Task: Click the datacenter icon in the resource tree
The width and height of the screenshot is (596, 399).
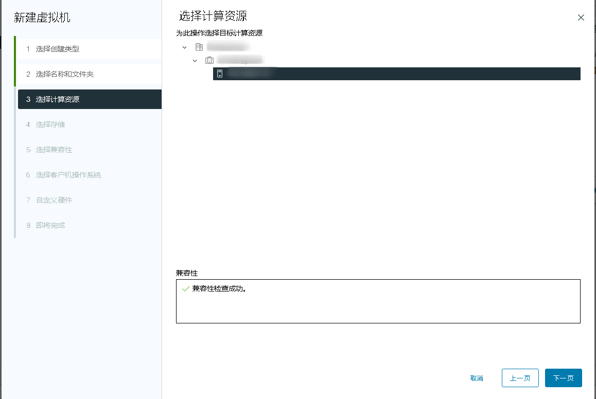Action: tap(199, 47)
